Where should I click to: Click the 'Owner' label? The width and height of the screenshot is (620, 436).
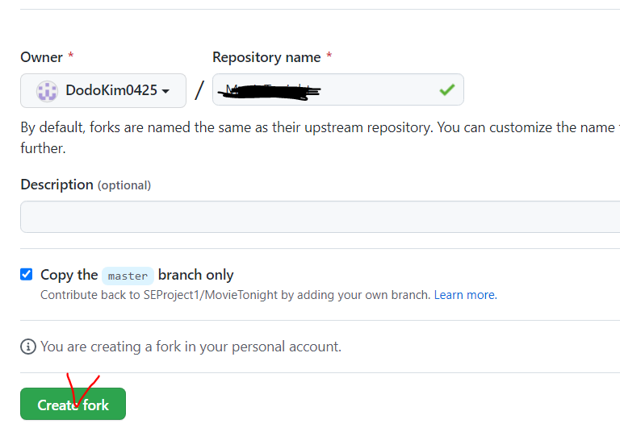[41, 57]
